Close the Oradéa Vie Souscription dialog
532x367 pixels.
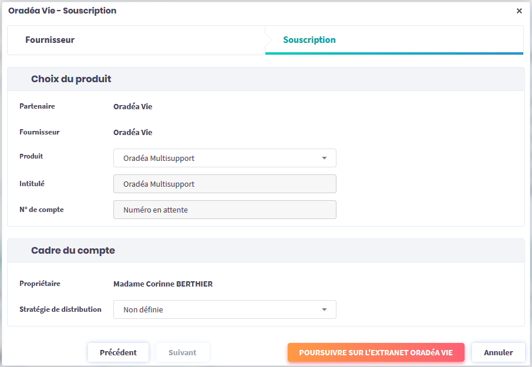pos(519,11)
